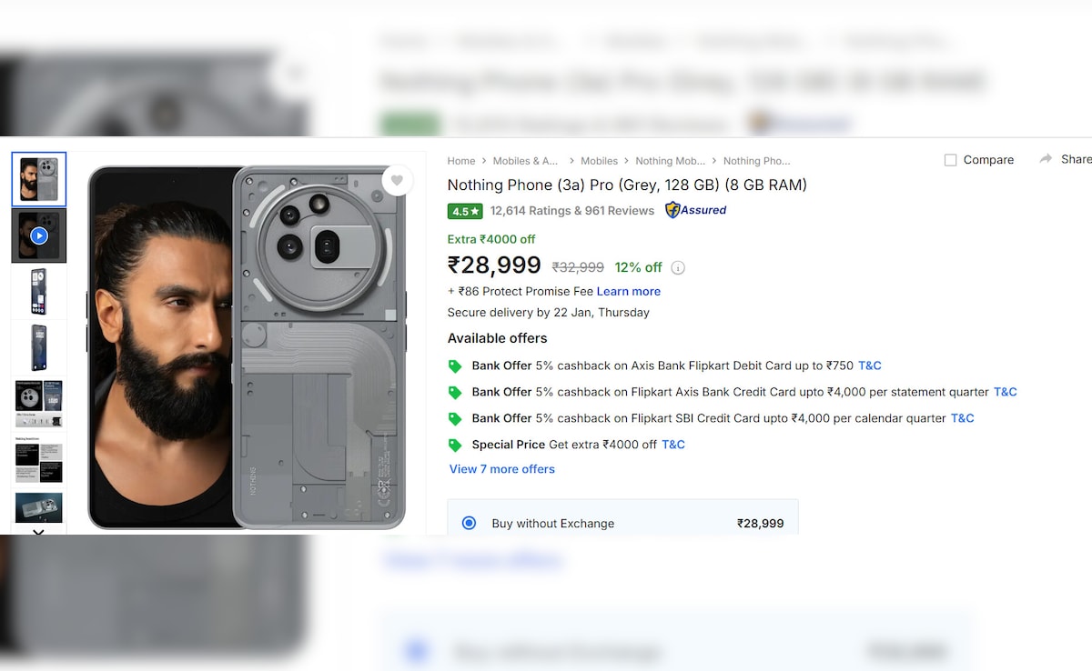Select the first phone thumbnail image
This screenshot has width=1092, height=671.
tap(38, 179)
